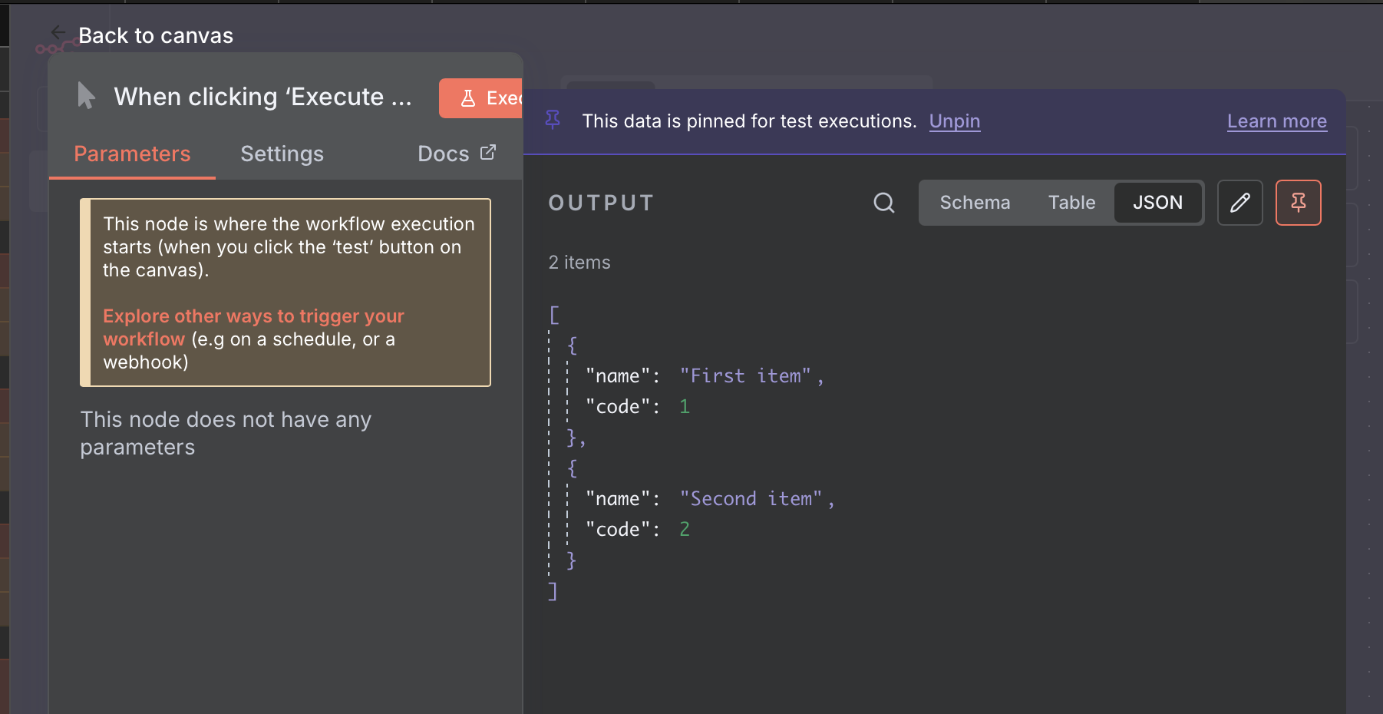Click the "First item" JSON value
The width and height of the screenshot is (1383, 714).
744,376
